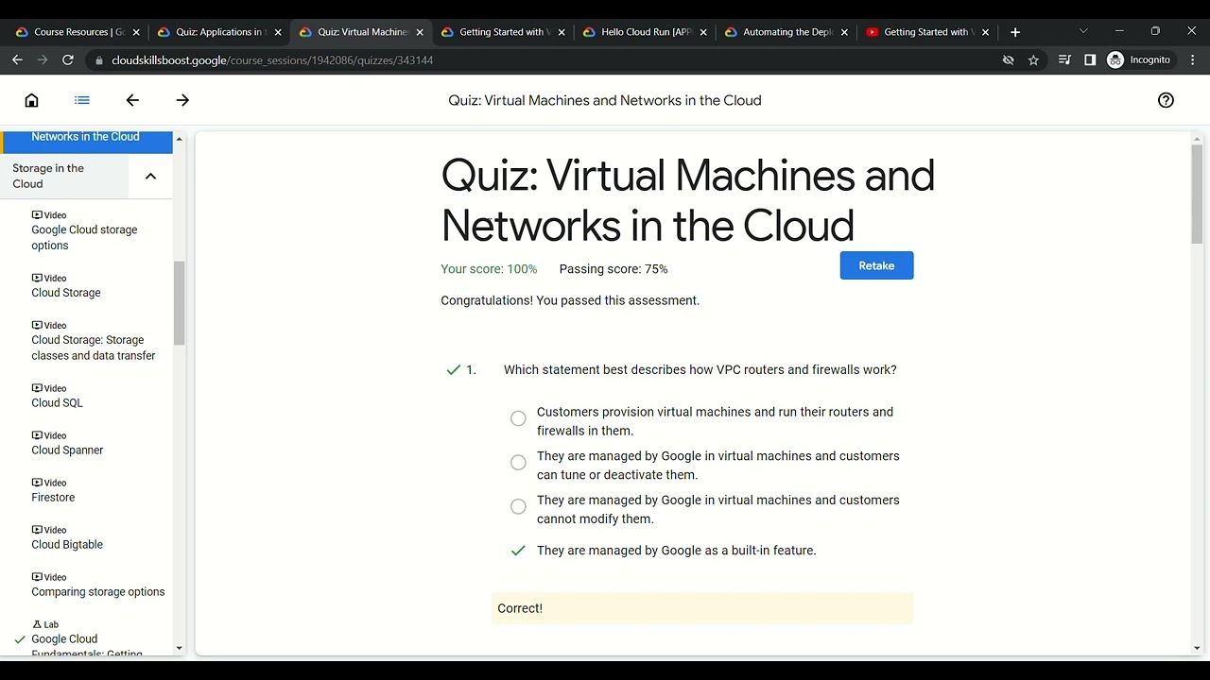Open the tab search dropdown arrow
The image size is (1210, 680).
tap(1083, 31)
